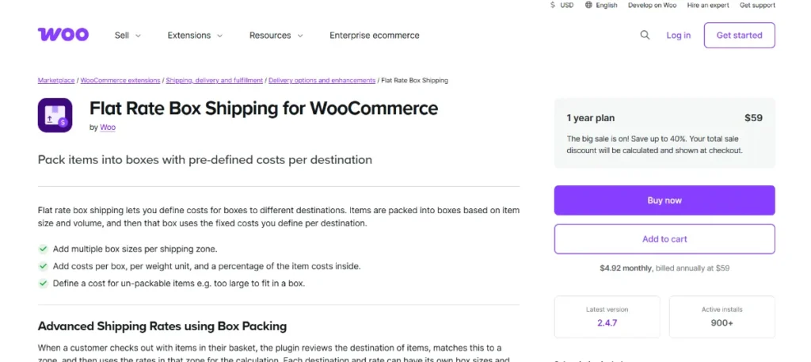Click the green checkmark beside 'Define a cost'
This screenshot has height=362, width=811.
(x=43, y=284)
